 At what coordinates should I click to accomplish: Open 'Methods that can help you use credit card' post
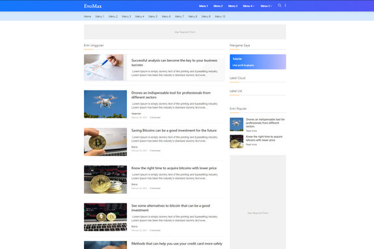coord(177,244)
